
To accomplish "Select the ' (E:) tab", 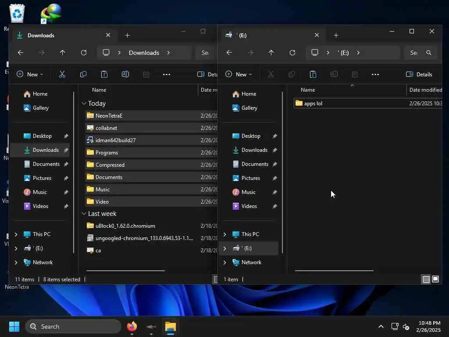I will pos(272,35).
